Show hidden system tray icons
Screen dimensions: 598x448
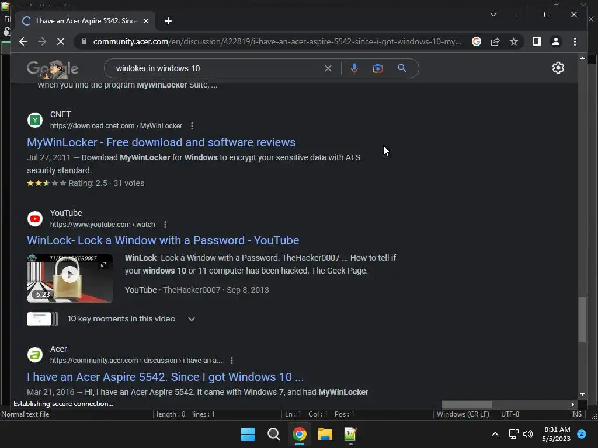[495, 434]
